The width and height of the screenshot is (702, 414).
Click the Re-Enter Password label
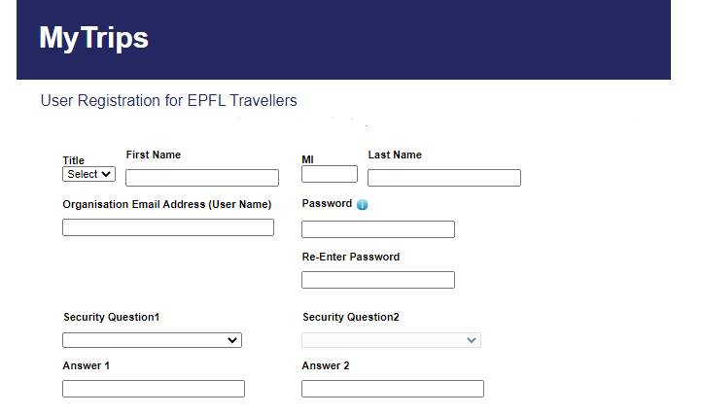click(350, 258)
